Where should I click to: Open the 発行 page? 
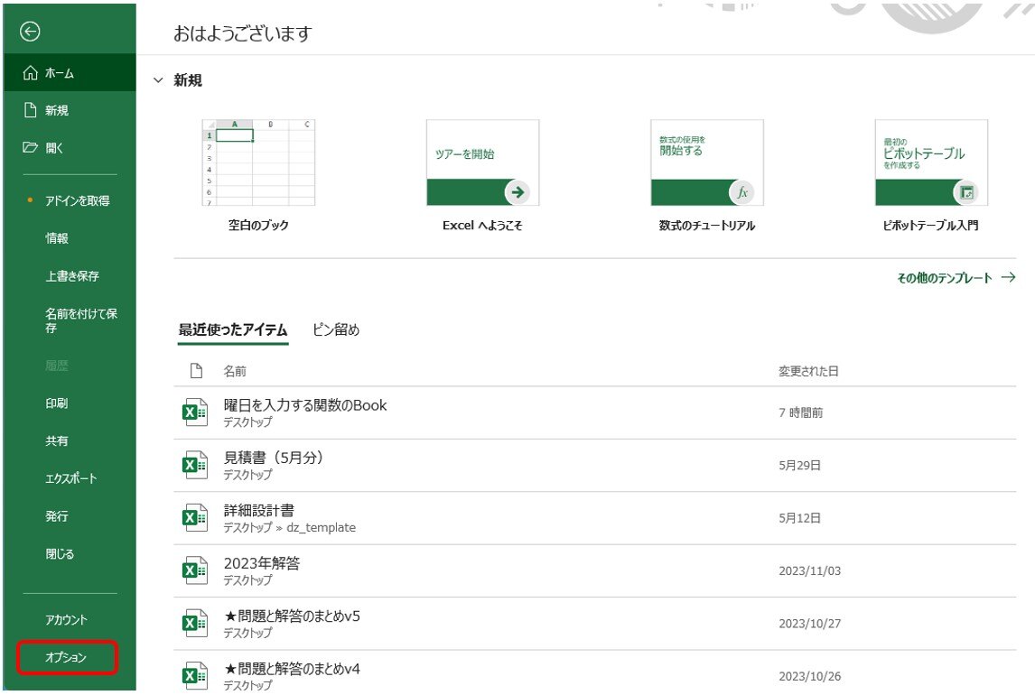click(x=70, y=515)
